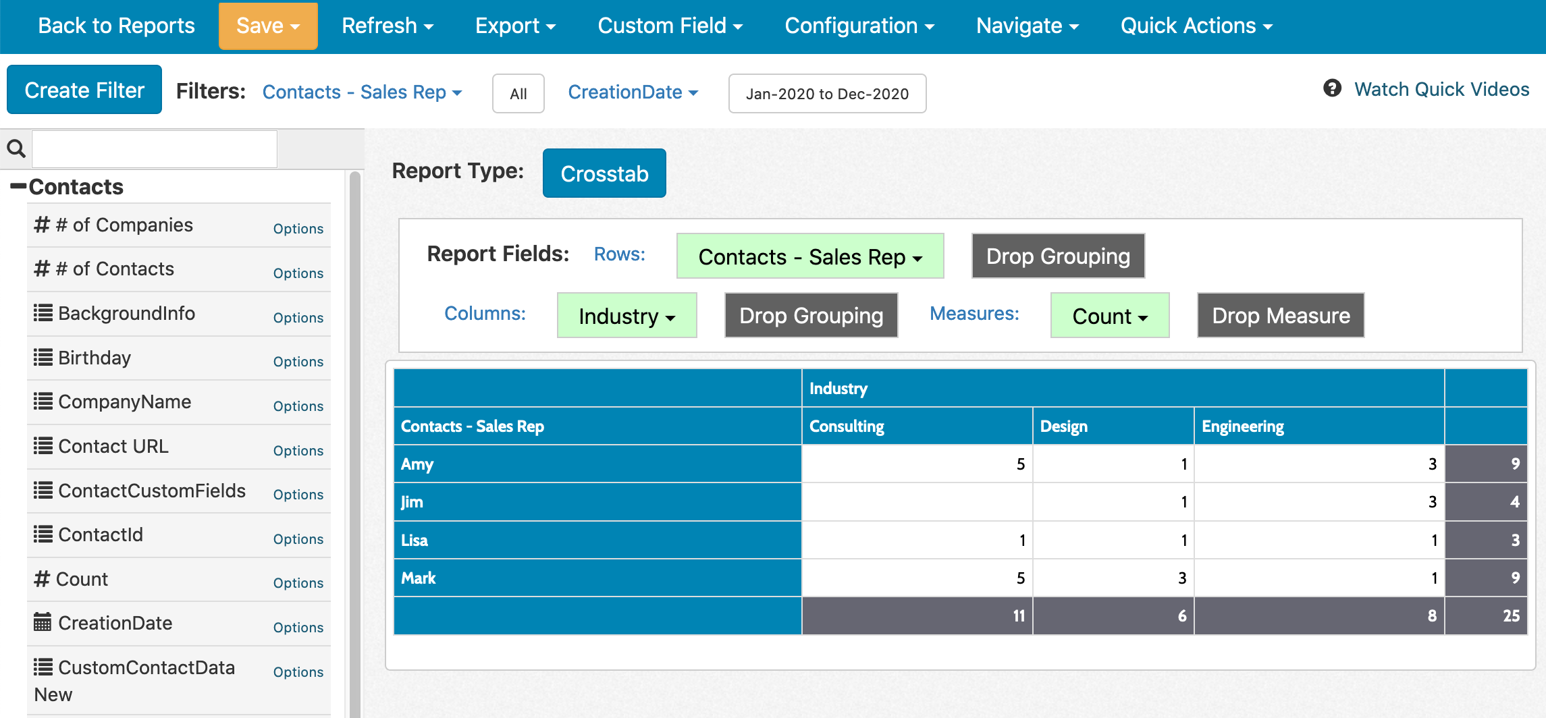
Task: Click the list icon beside Birthday
Action: [x=43, y=358]
